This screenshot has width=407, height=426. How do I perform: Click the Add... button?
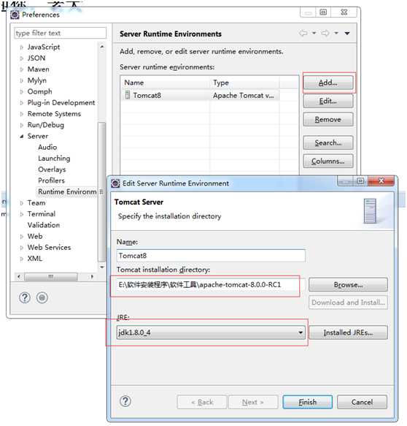tap(328, 83)
